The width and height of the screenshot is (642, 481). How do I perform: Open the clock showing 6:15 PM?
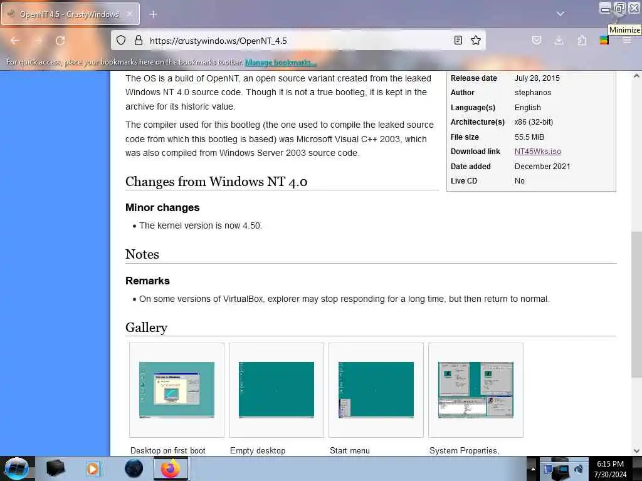click(x=610, y=468)
